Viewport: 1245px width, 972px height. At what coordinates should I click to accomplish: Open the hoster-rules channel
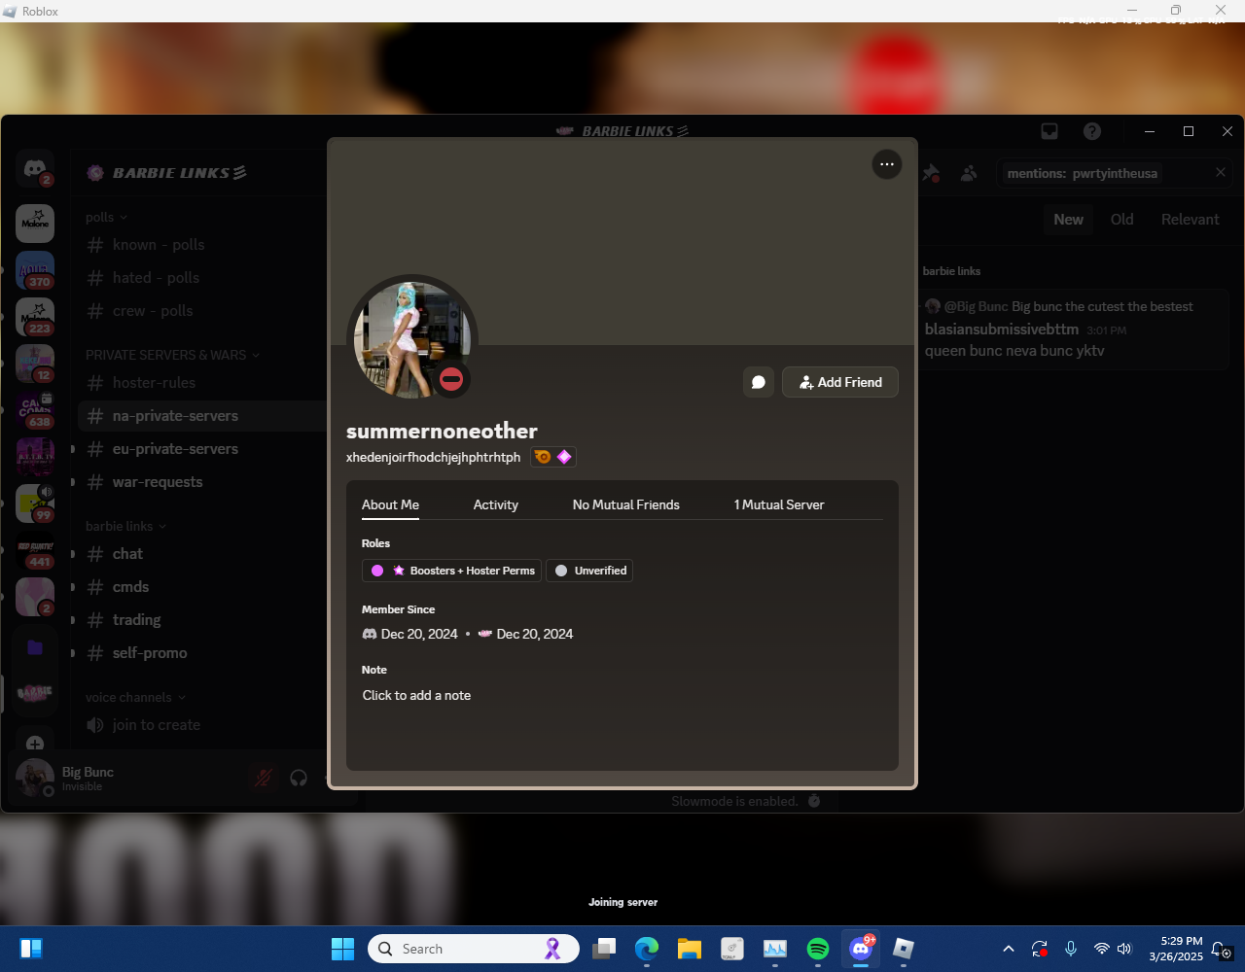201,383
